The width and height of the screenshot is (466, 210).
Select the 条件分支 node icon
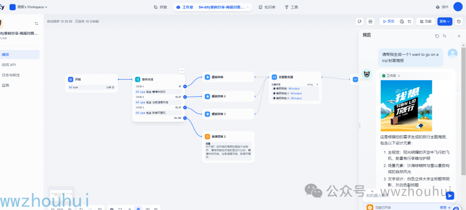coord(138,79)
